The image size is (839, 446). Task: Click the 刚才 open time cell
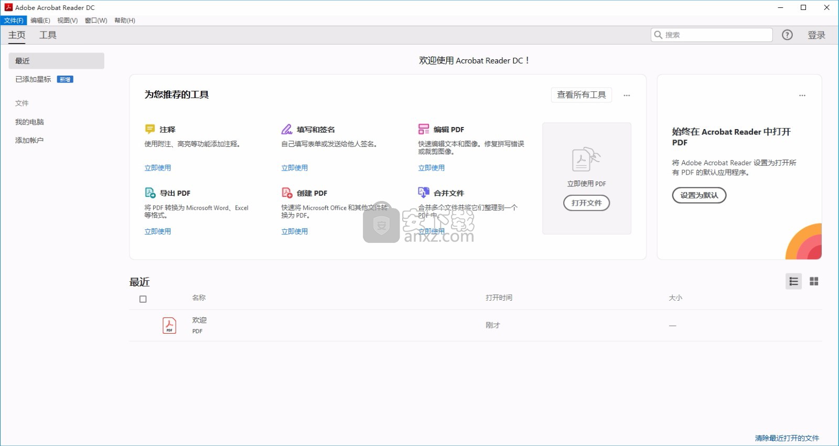pyautogui.click(x=493, y=325)
